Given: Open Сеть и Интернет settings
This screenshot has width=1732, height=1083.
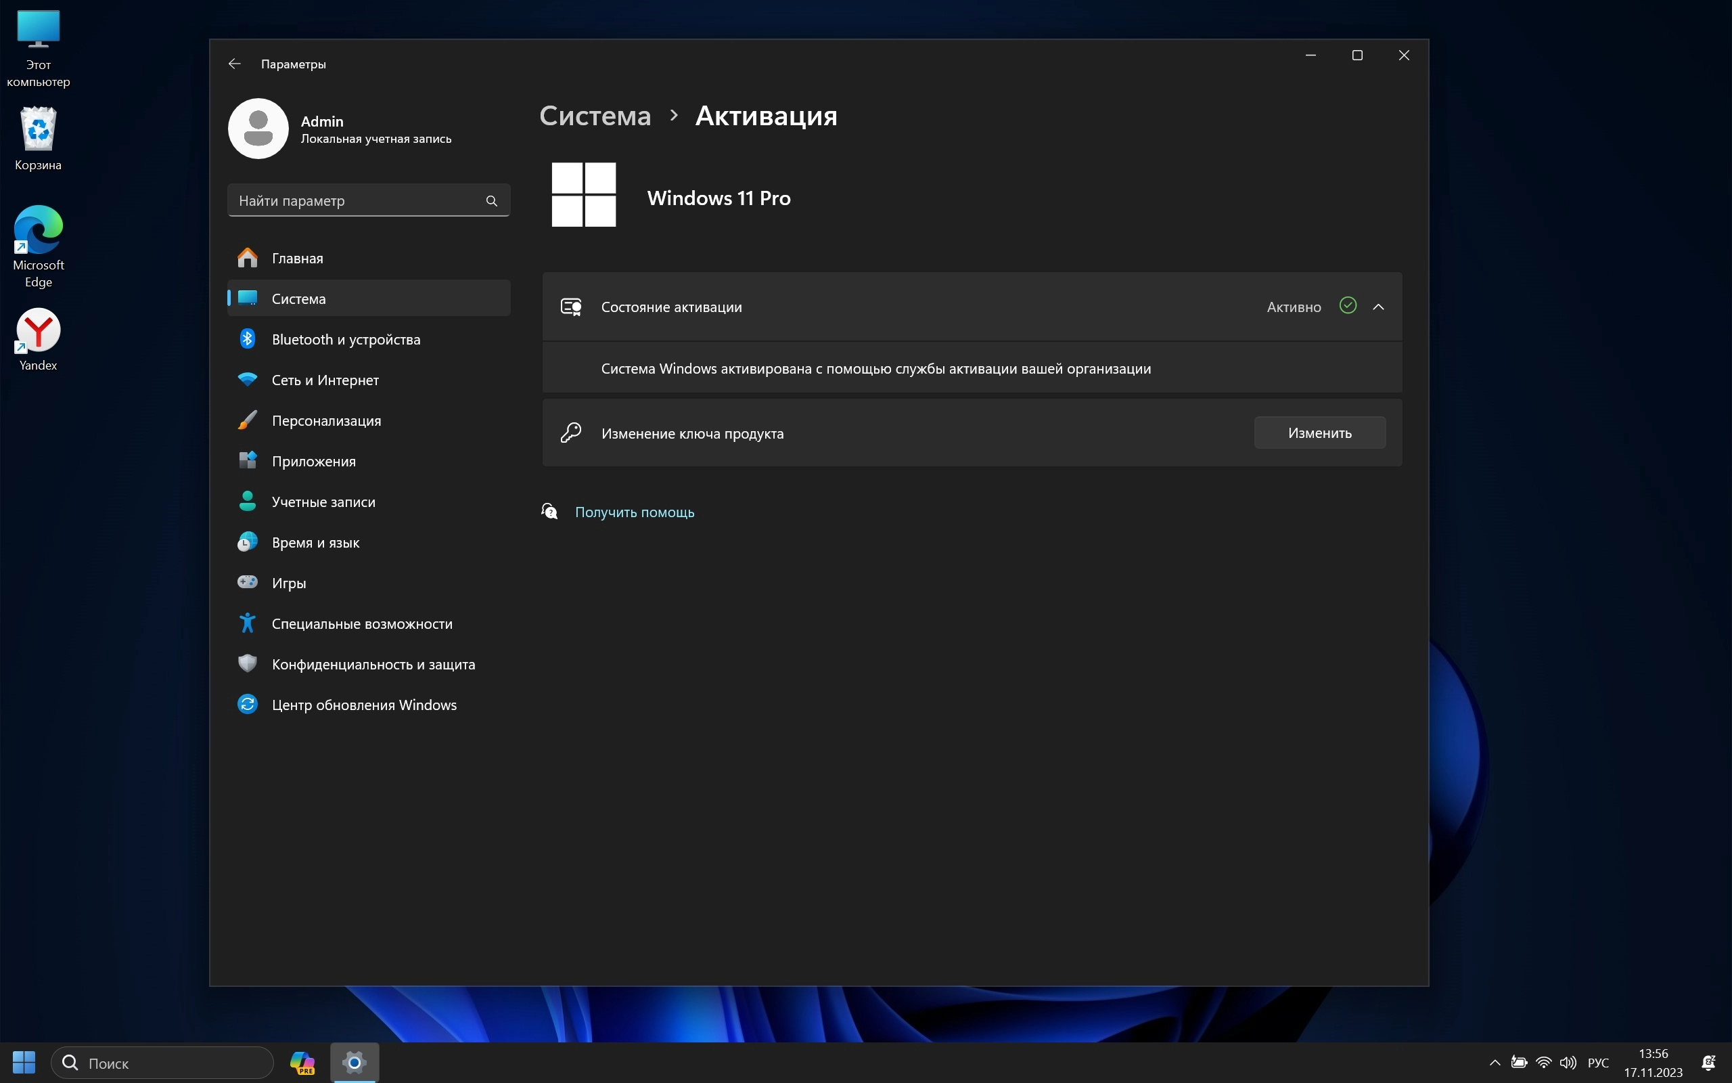Looking at the screenshot, I should click(325, 380).
